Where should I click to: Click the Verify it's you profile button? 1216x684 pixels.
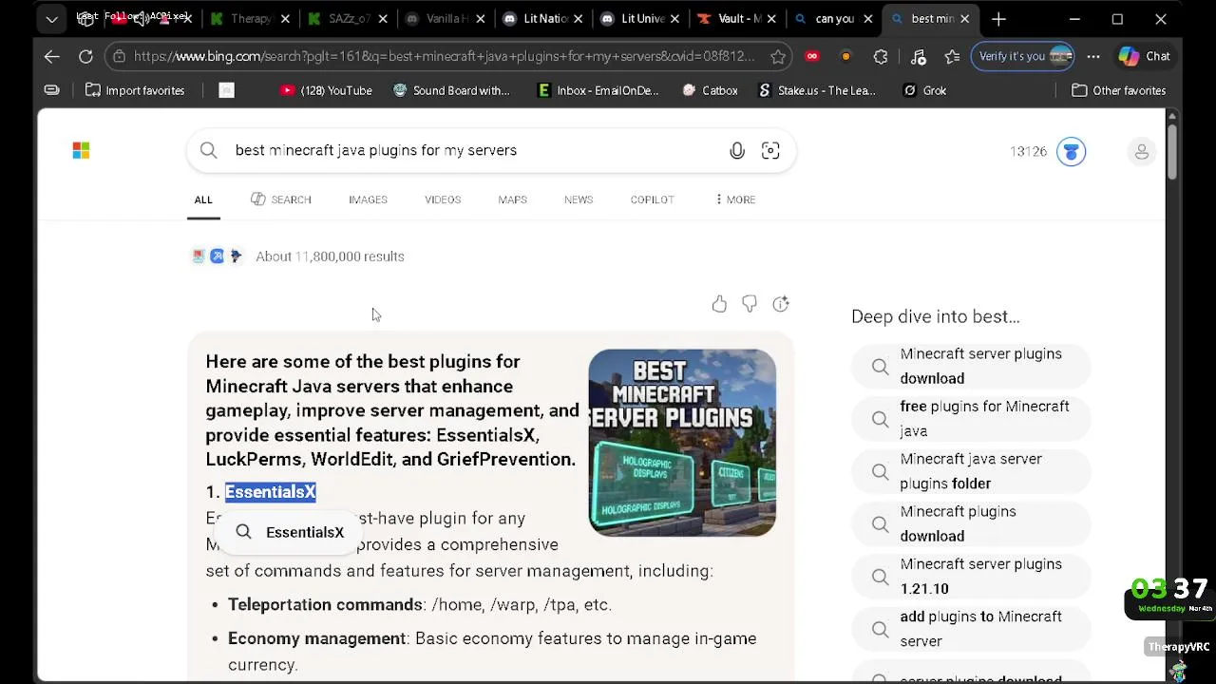pyautogui.click(x=1023, y=56)
